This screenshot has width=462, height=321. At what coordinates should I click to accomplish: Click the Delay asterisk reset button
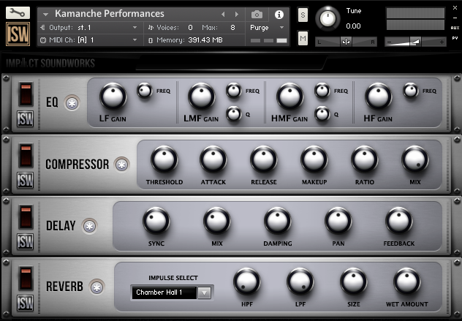90,226
